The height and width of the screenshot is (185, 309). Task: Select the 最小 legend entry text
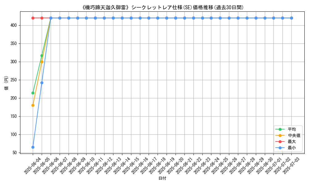pyautogui.click(x=292, y=148)
